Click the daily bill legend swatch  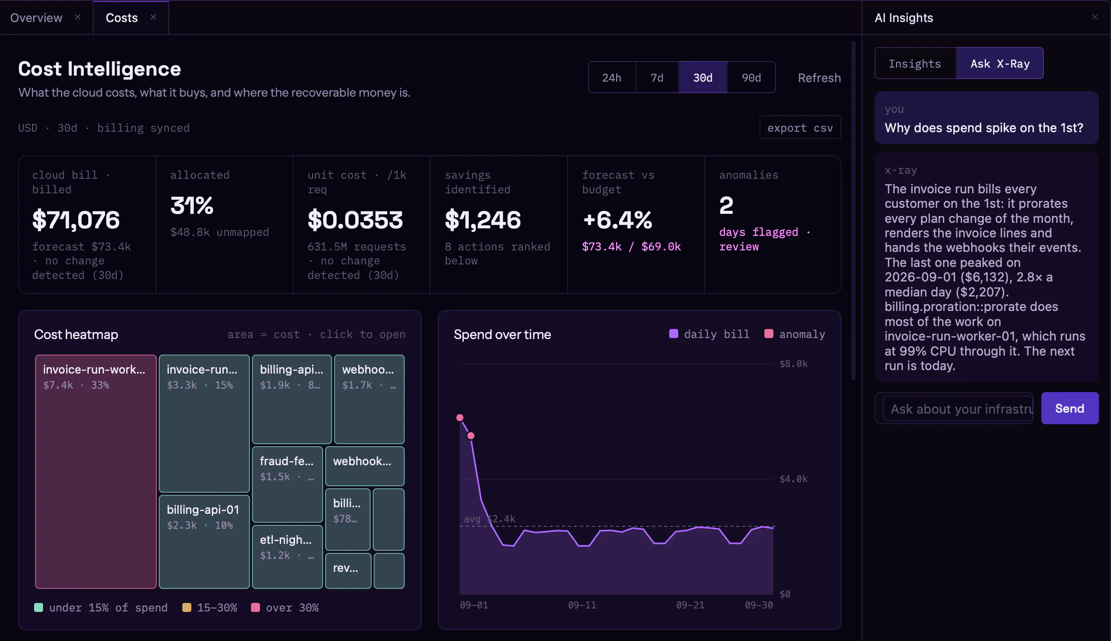[674, 334]
